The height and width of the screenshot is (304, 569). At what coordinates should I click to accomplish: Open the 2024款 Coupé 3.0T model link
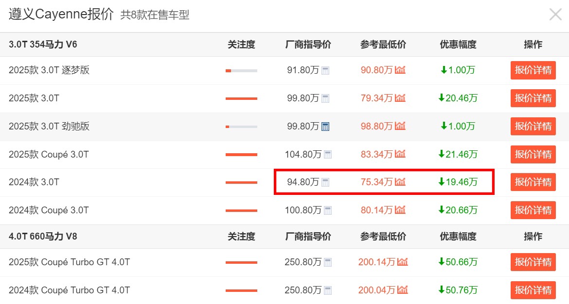49,210
